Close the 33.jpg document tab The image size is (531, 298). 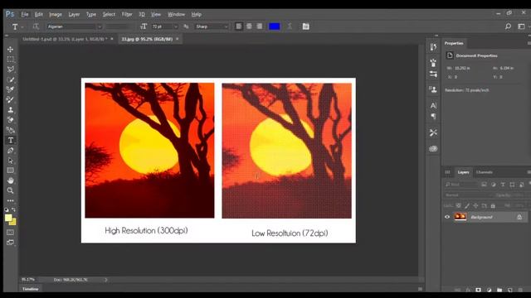177,39
